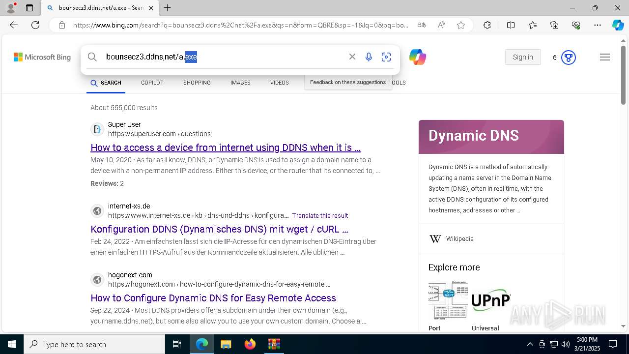
Task: Open 'How to Configure Dynamic DNS for Easy Remote Access'
Action: [213, 298]
